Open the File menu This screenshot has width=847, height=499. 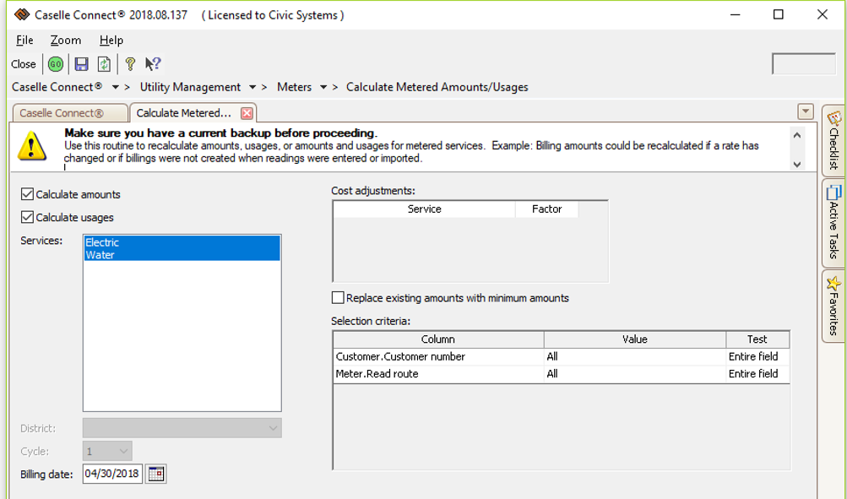click(x=24, y=40)
